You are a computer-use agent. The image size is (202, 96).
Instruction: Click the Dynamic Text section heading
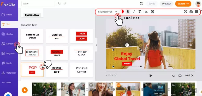29,25
